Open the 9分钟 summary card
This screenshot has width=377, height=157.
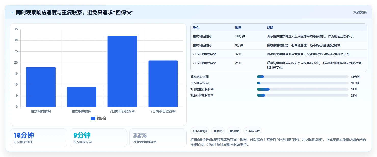[98, 138]
